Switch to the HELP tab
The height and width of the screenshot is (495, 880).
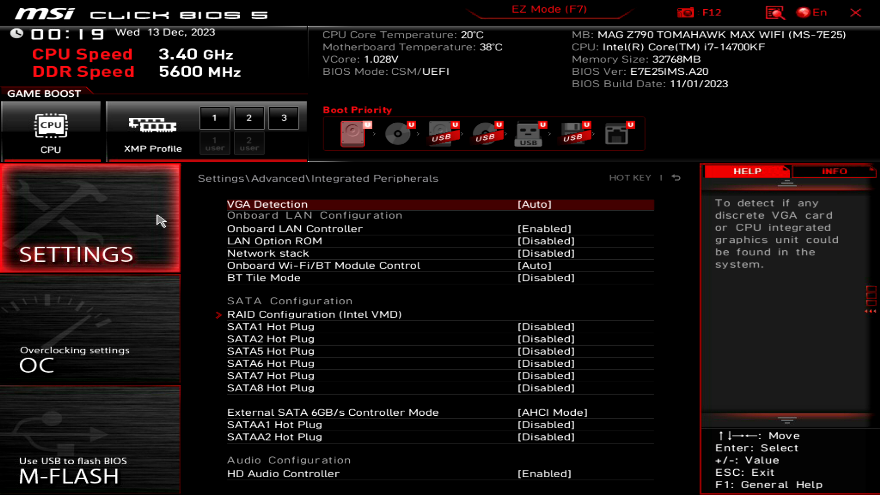pos(746,171)
